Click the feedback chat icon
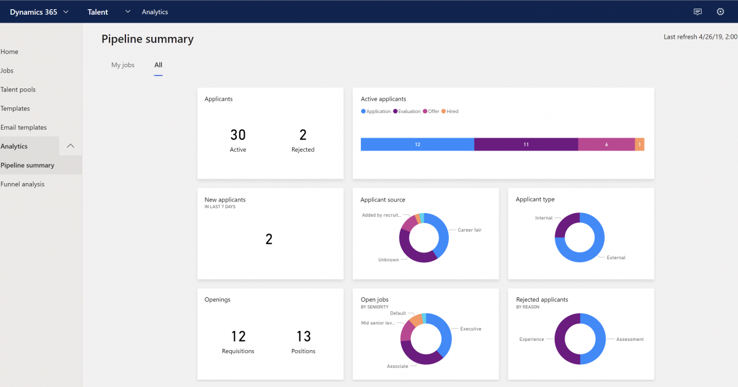This screenshot has width=738, height=387. click(697, 12)
